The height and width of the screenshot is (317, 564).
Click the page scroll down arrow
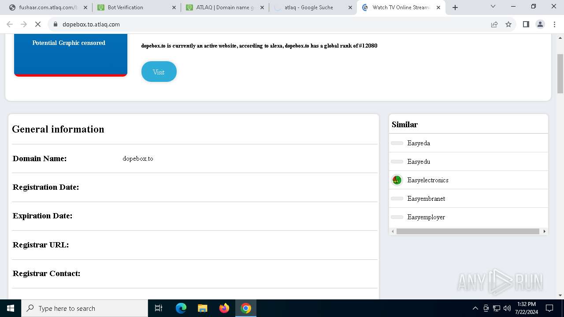pos(560,295)
